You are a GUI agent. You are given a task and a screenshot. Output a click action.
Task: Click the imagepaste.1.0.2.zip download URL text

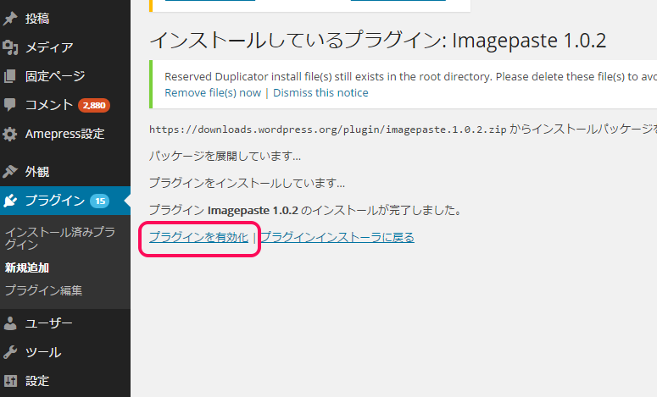[x=327, y=130]
